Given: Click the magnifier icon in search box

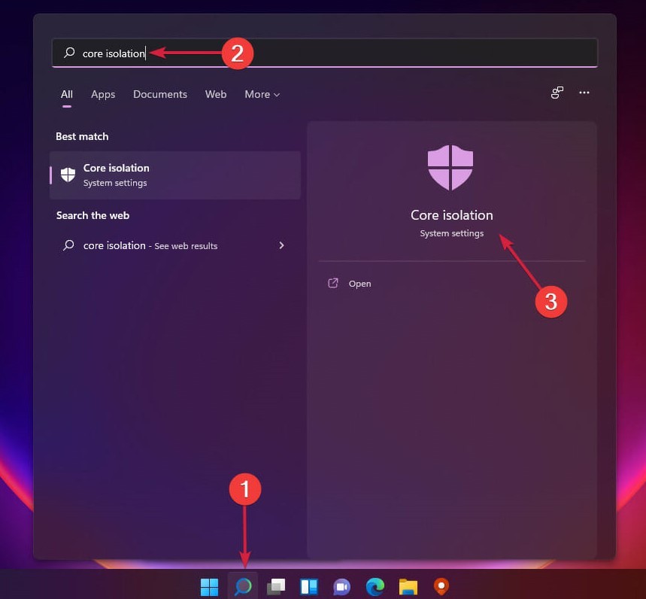Looking at the screenshot, I should pos(69,53).
